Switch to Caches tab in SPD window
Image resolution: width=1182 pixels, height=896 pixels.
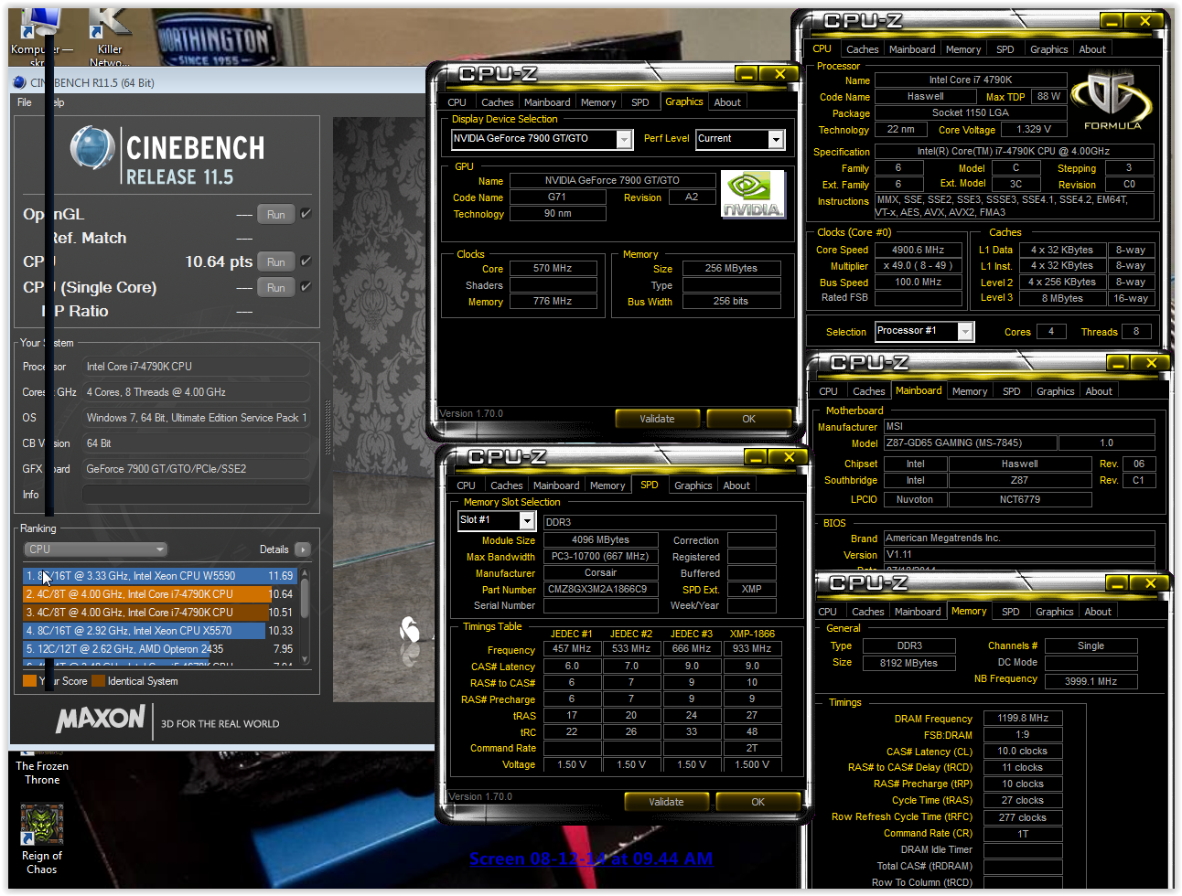(506, 485)
